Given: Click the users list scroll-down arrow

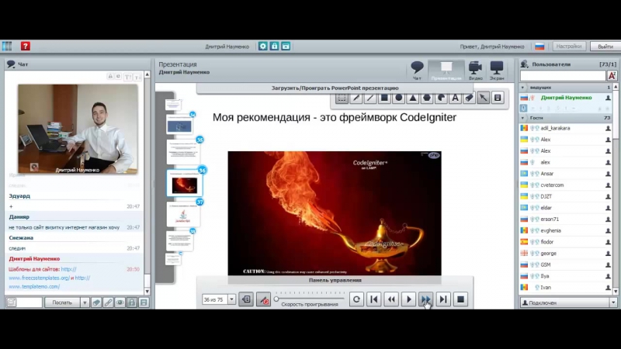Looking at the screenshot, I should (616, 292).
